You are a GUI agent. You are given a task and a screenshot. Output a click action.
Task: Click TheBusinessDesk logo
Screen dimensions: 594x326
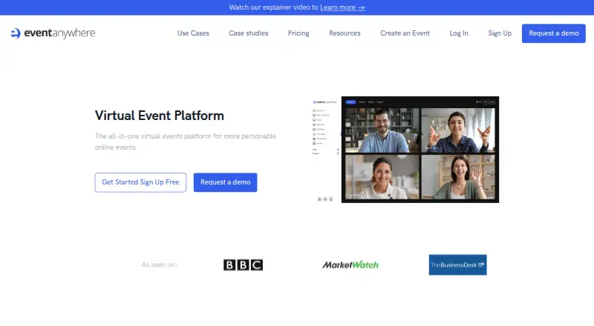(x=457, y=265)
